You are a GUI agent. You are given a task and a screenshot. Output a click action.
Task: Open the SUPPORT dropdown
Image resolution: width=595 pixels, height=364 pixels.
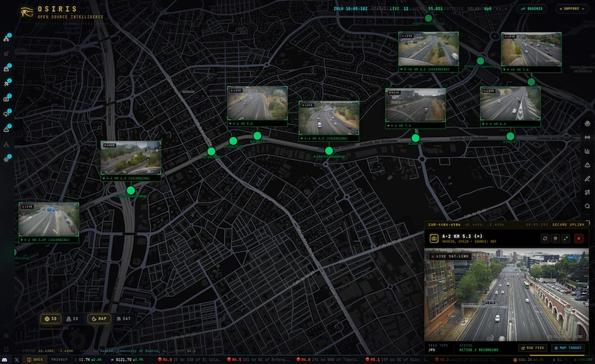[571, 9]
